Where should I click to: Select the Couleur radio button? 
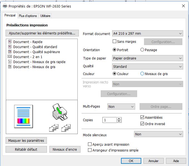pos(114,74)
